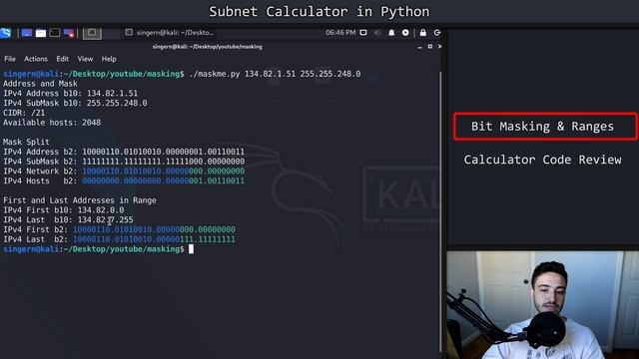Select the active workspace switcher box
This screenshot has height=359, width=639.
click(x=92, y=33)
